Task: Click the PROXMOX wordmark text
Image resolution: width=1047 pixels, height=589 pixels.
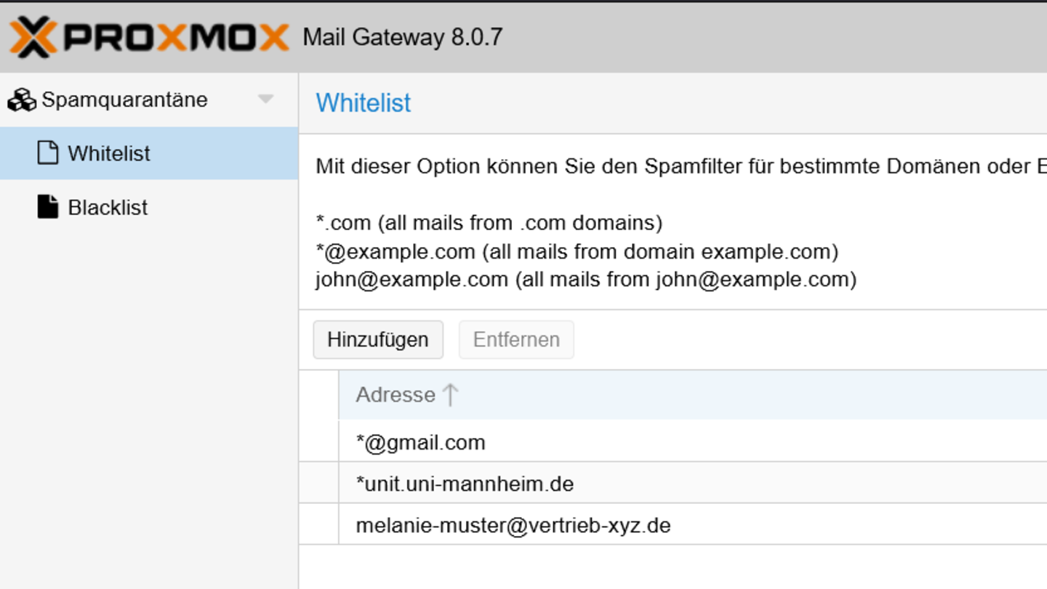Action: coord(177,37)
